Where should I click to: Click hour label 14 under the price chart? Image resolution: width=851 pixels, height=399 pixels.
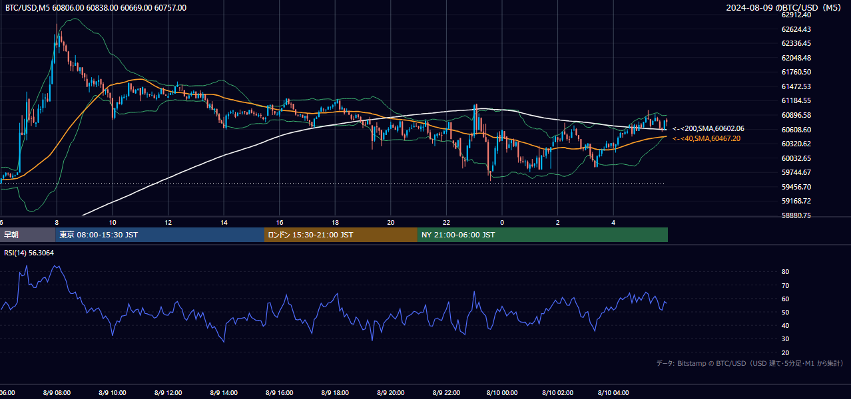click(224, 222)
